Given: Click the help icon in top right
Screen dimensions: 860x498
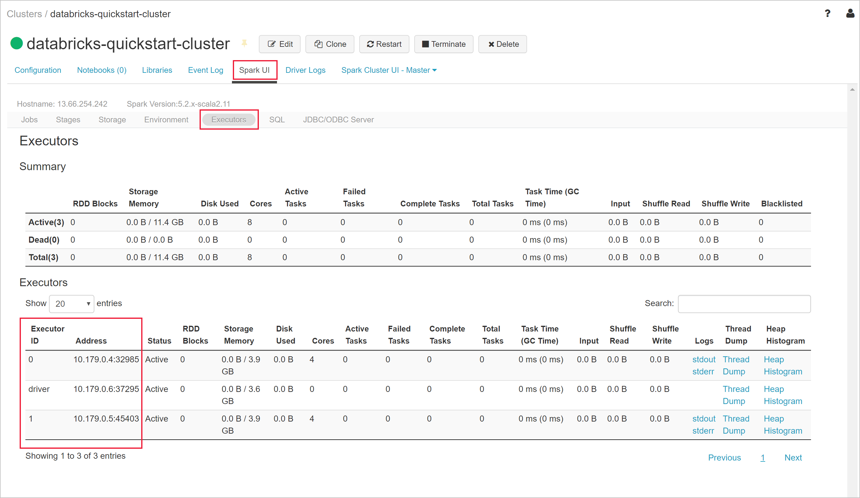Looking at the screenshot, I should (x=827, y=13).
